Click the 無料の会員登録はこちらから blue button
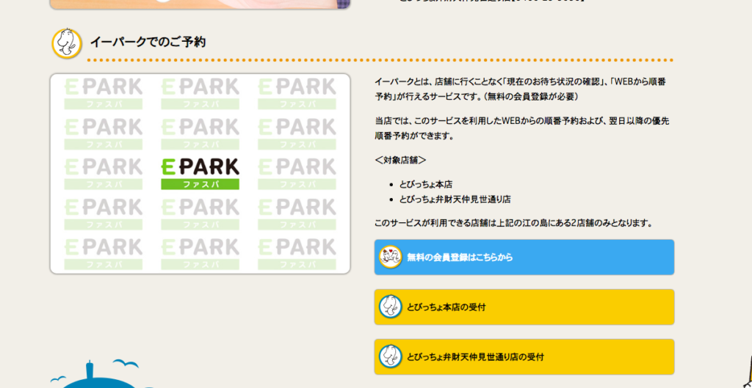752x388 pixels. [524, 257]
